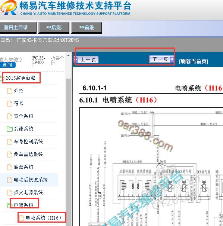Return to main directory with 返回主目录

(18, 28)
